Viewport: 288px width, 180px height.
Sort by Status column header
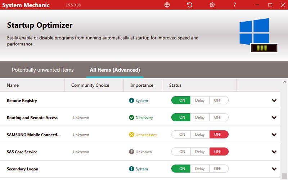pos(199,85)
